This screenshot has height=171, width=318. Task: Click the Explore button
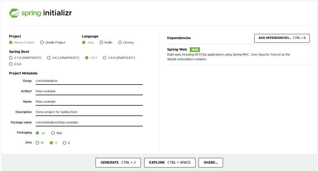pyautogui.click(x=170, y=163)
